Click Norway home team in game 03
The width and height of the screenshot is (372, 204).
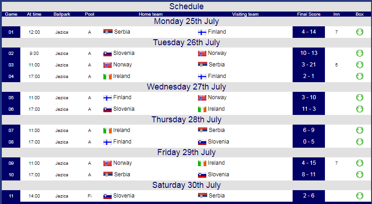[x=122, y=65]
